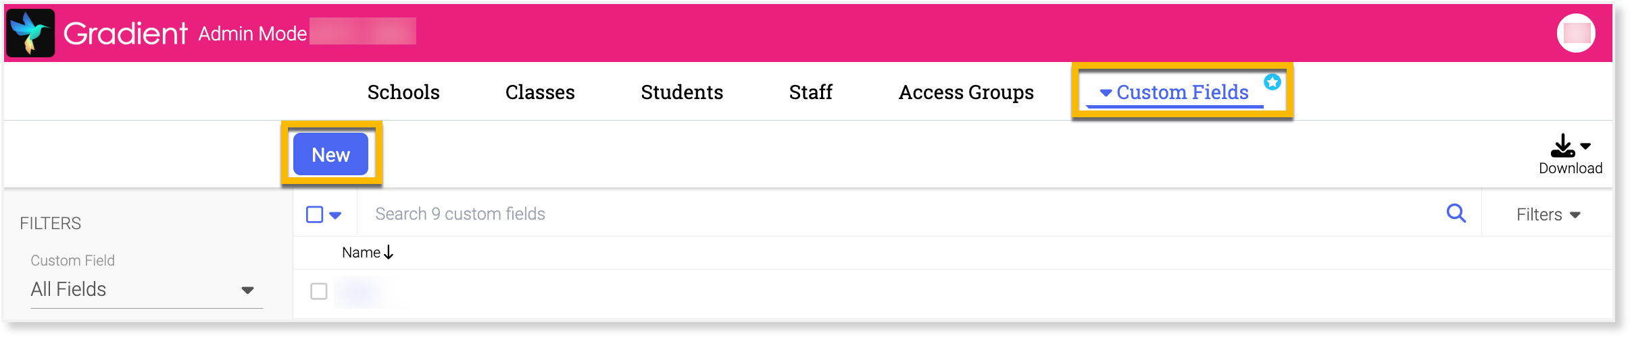
Task: Switch to the Students tab
Action: 682,92
